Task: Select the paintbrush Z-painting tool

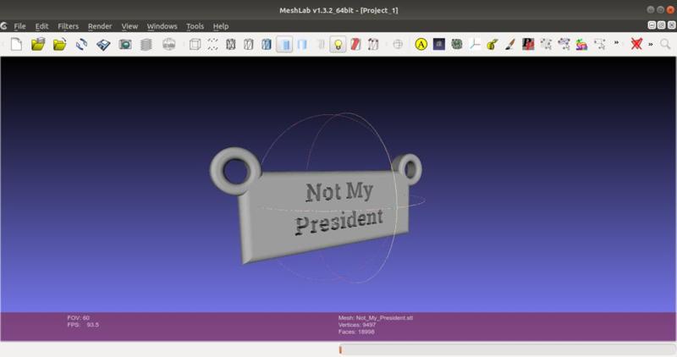Action: coord(510,44)
